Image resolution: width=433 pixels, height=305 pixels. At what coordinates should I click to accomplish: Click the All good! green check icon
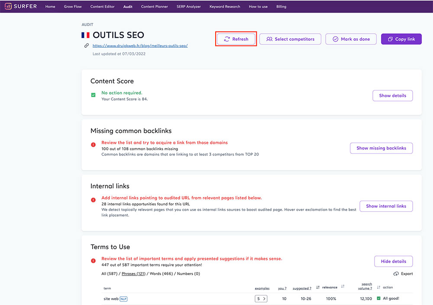tap(378, 299)
